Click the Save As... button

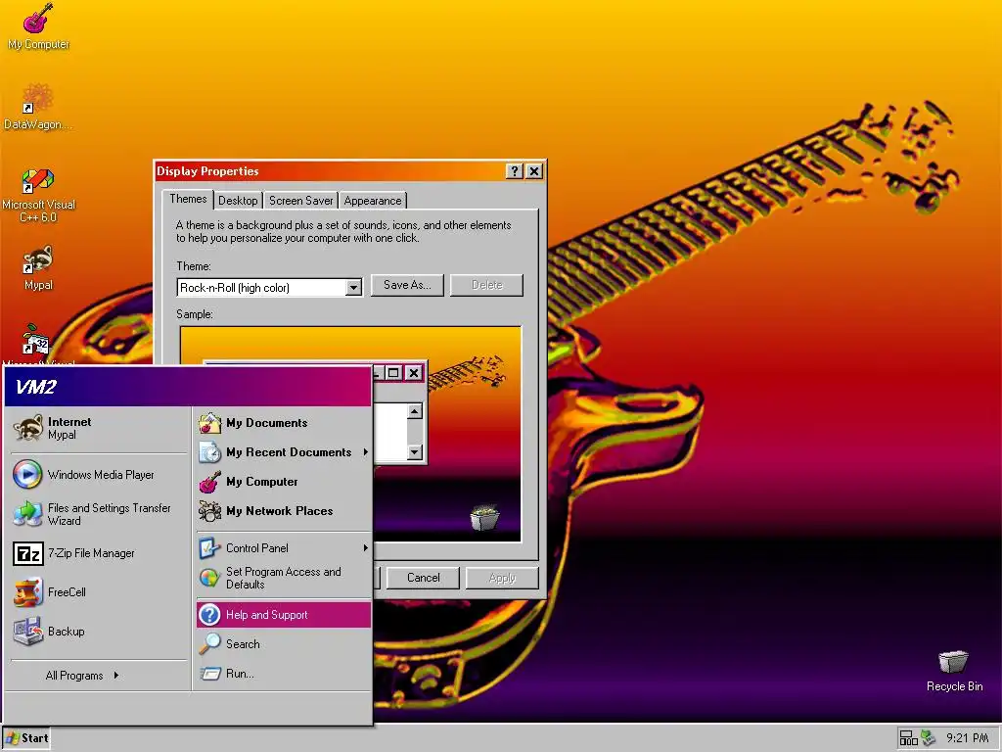pyautogui.click(x=407, y=285)
